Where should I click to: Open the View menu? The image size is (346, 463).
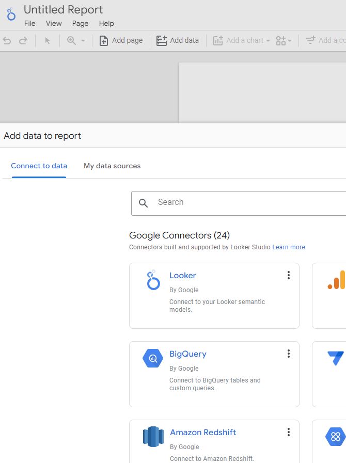click(x=54, y=23)
